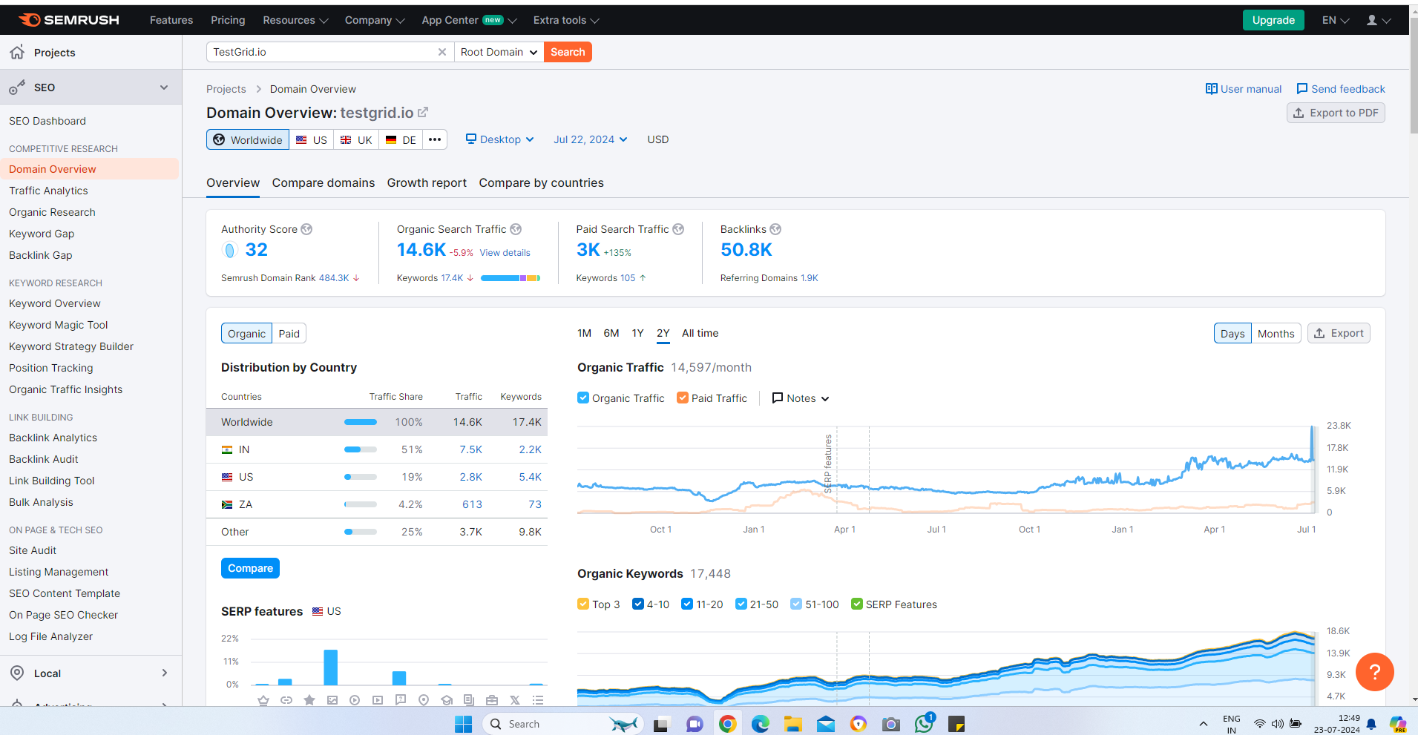1418x735 pixels.
Task: Toggle the 11-20 keywords checkbox
Action: 687,604
